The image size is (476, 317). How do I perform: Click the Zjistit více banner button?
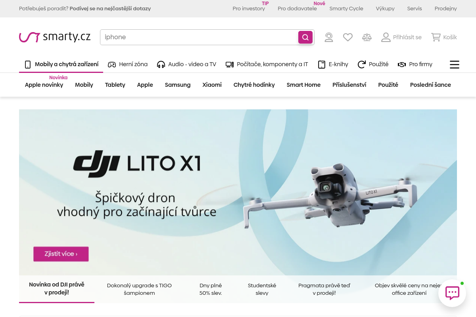pos(61,254)
